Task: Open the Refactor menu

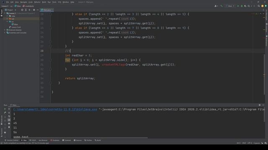Action: (x=37, y=2)
